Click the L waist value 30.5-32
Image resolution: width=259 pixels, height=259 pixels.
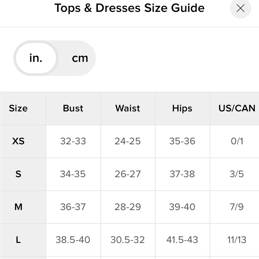coord(128,240)
